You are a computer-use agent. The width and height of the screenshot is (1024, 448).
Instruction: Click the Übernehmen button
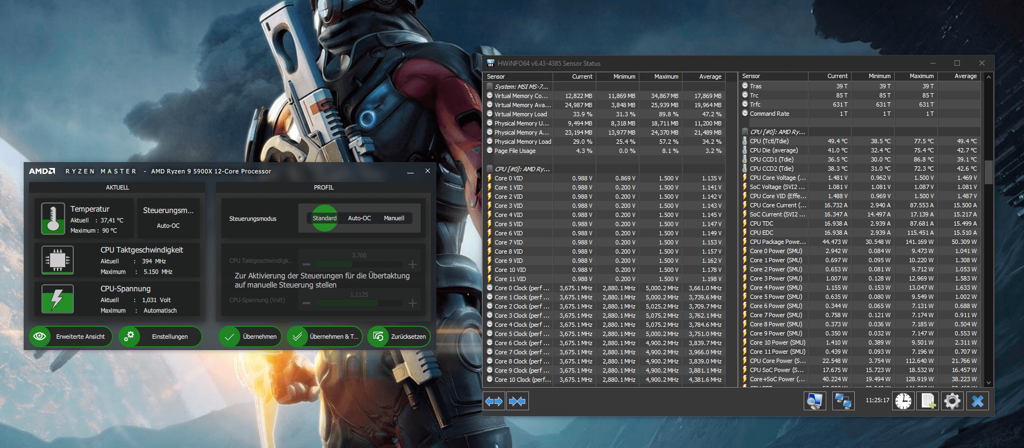(x=250, y=337)
